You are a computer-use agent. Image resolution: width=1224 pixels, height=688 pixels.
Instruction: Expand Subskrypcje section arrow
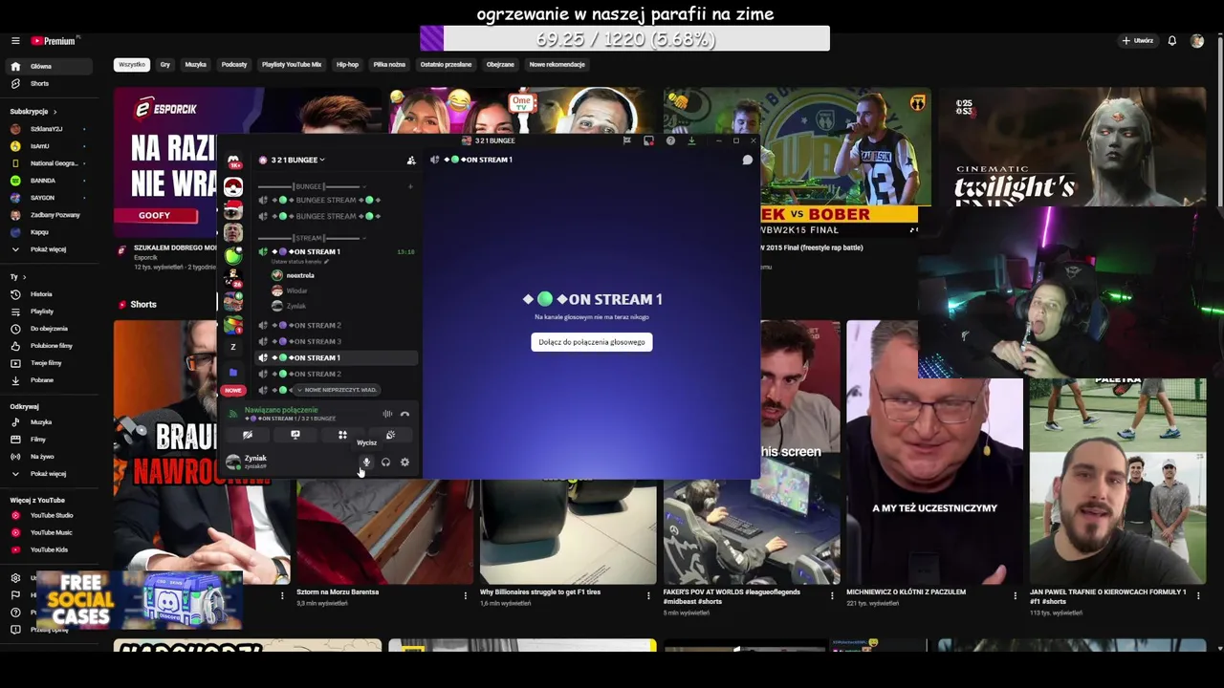(x=55, y=112)
